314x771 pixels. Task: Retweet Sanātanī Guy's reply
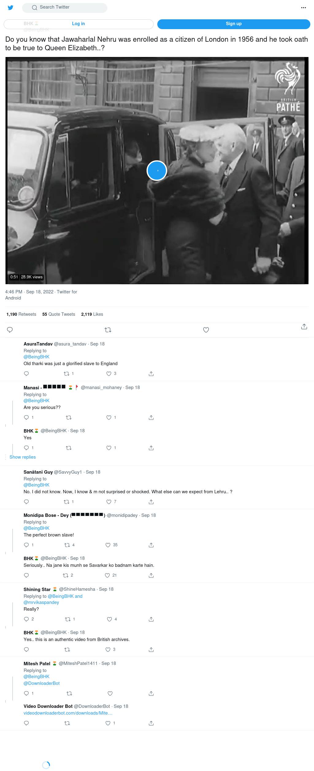click(x=69, y=502)
